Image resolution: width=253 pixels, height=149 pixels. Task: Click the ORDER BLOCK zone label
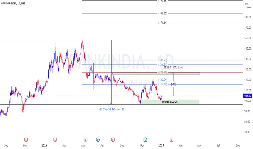pos(170,102)
